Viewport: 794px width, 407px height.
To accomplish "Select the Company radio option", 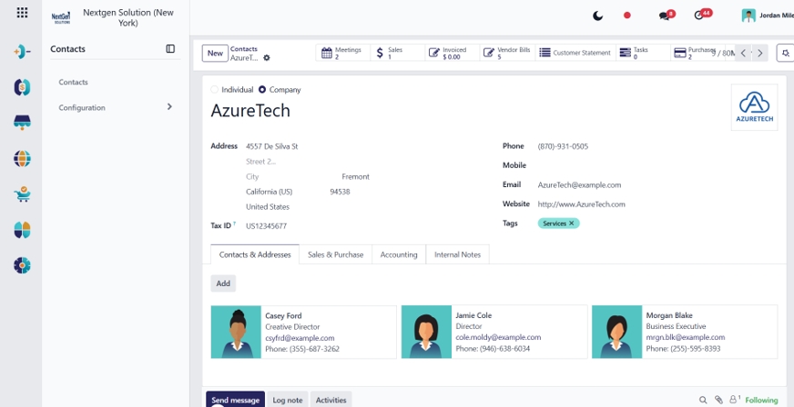I will pos(262,89).
